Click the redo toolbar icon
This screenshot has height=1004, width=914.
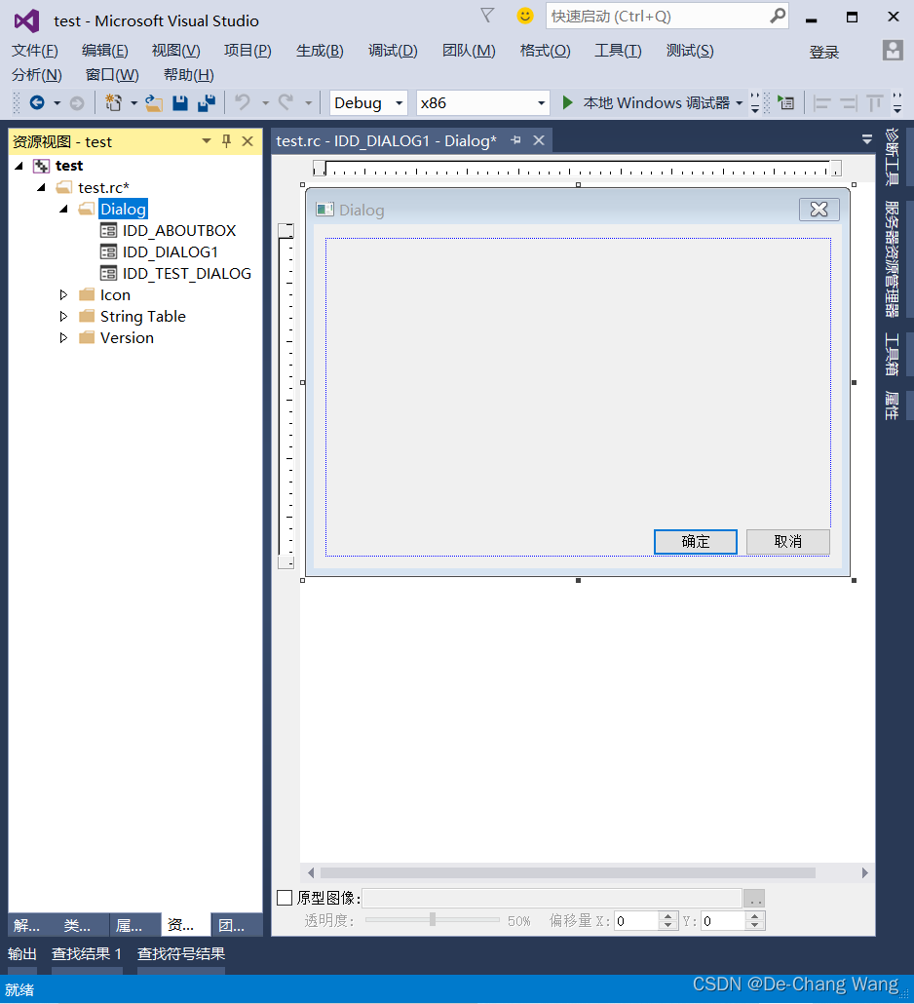pyautogui.click(x=286, y=102)
